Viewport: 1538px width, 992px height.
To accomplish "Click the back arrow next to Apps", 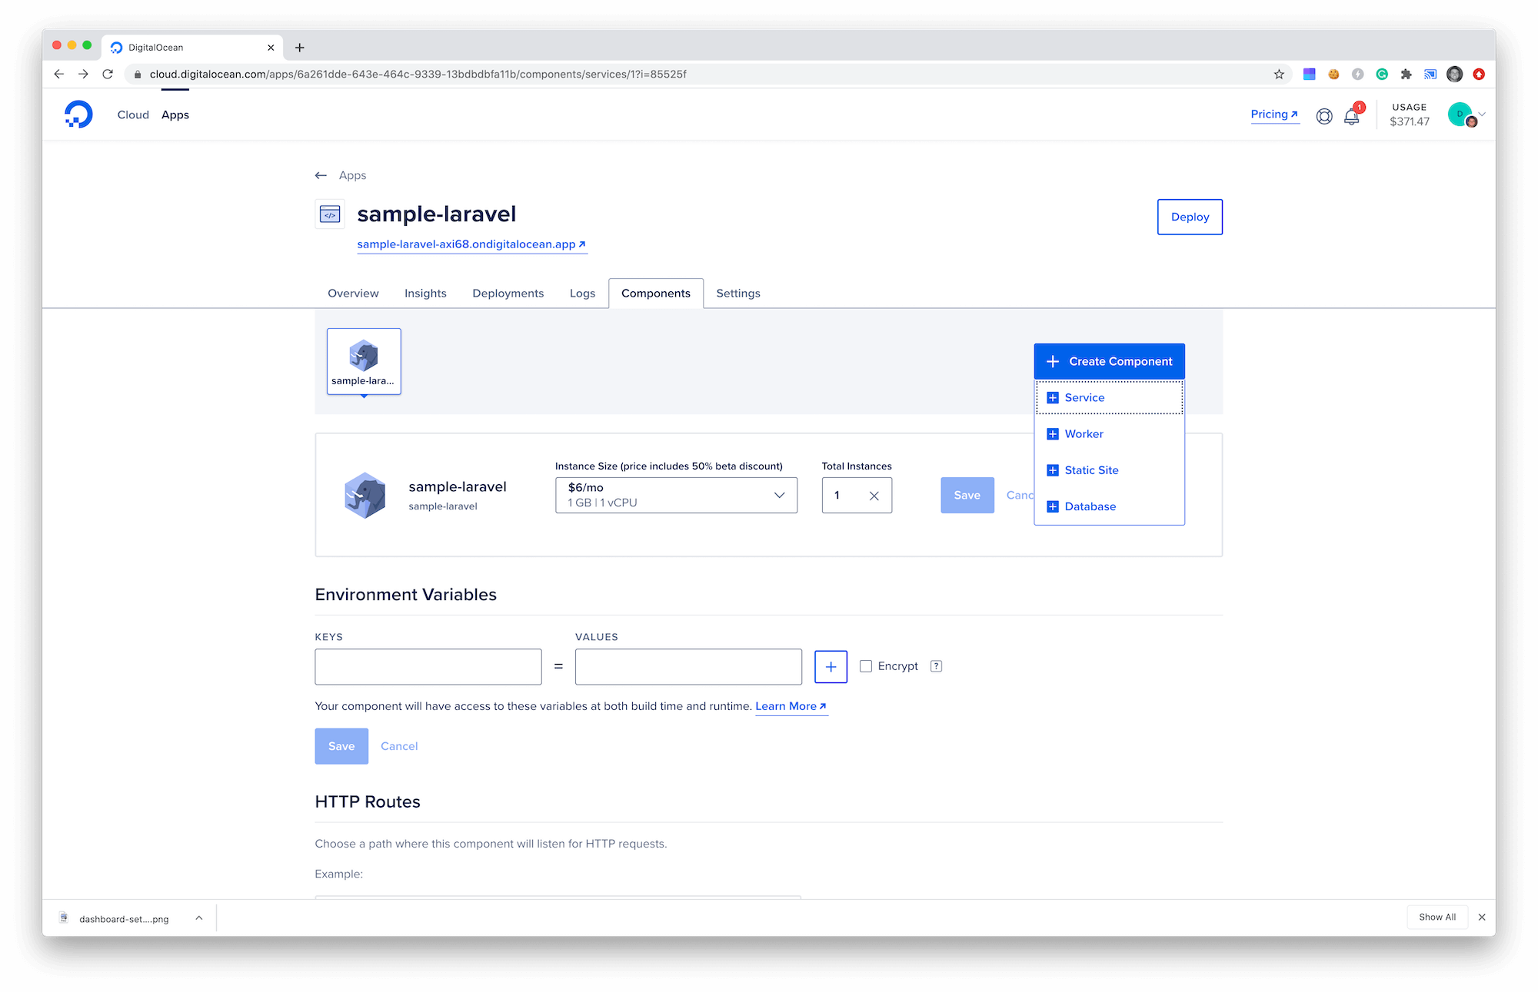I will [x=321, y=175].
